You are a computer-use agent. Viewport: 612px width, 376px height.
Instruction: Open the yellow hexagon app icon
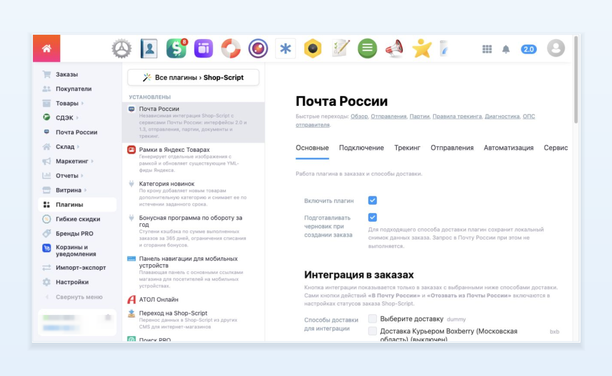point(313,48)
